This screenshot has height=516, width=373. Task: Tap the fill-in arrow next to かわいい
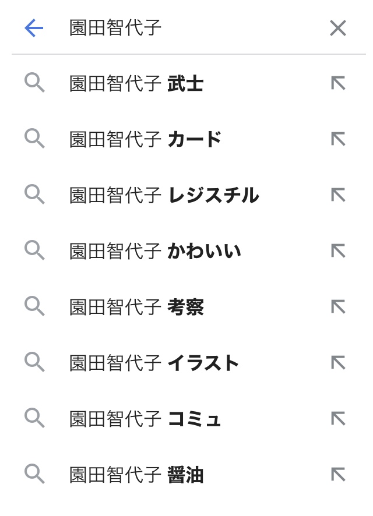click(338, 252)
